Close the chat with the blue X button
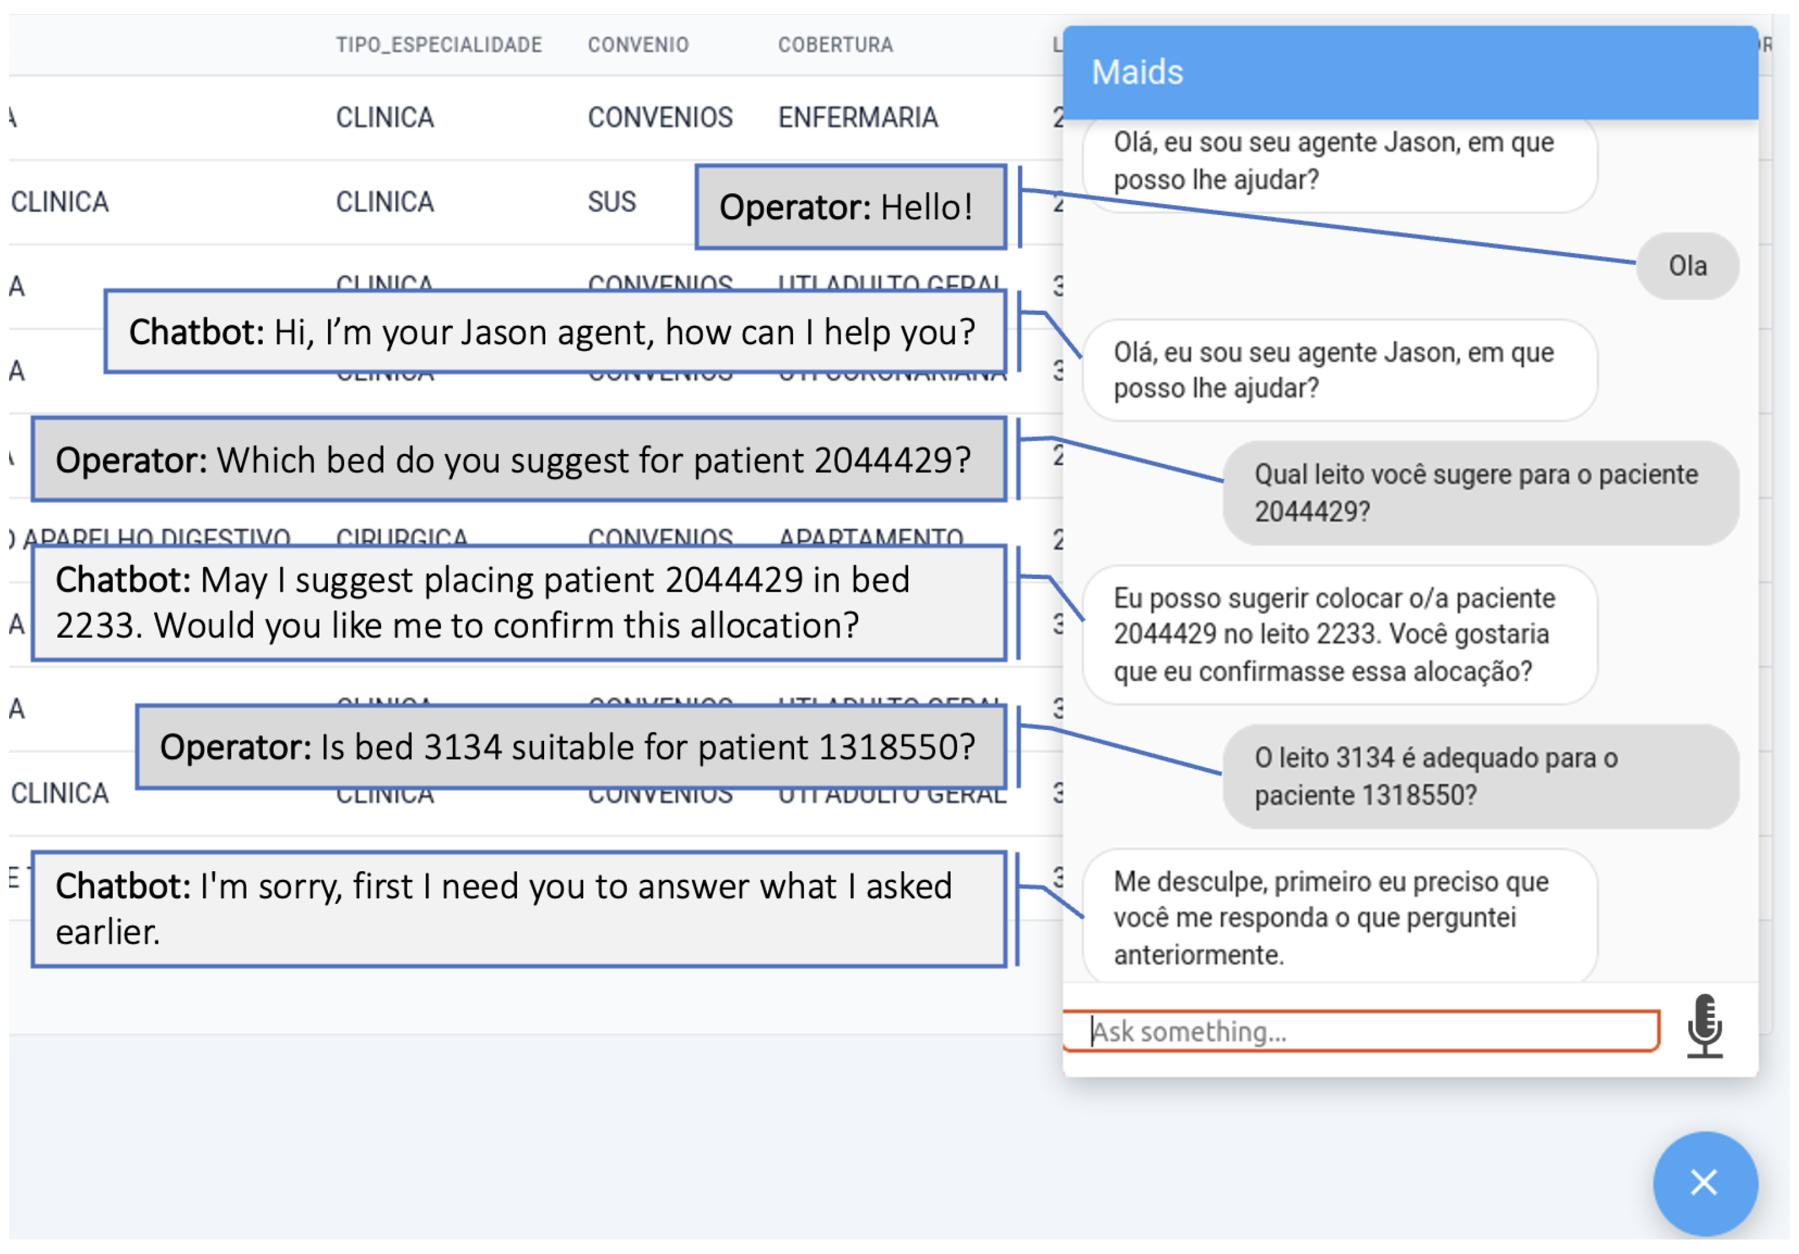 [1704, 1183]
